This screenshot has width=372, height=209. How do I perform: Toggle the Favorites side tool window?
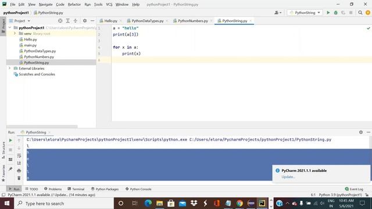pyautogui.click(x=3, y=173)
